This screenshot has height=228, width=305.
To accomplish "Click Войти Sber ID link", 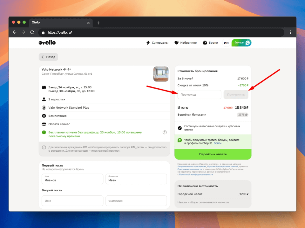I will click(217, 143).
